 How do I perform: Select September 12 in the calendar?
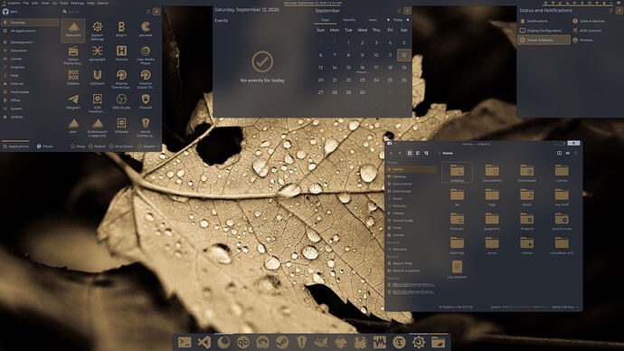404,55
